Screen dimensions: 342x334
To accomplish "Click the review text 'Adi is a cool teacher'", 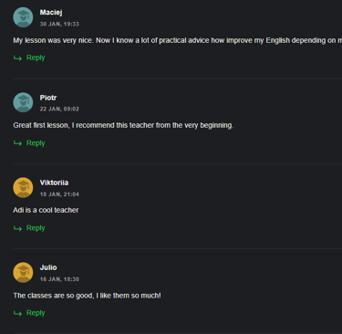I will (46, 210).
